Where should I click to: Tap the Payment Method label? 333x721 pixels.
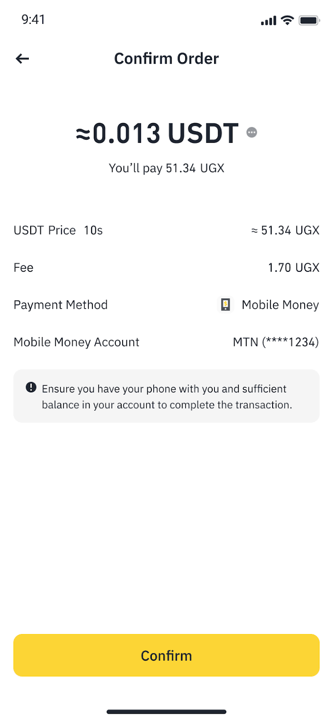click(x=60, y=305)
